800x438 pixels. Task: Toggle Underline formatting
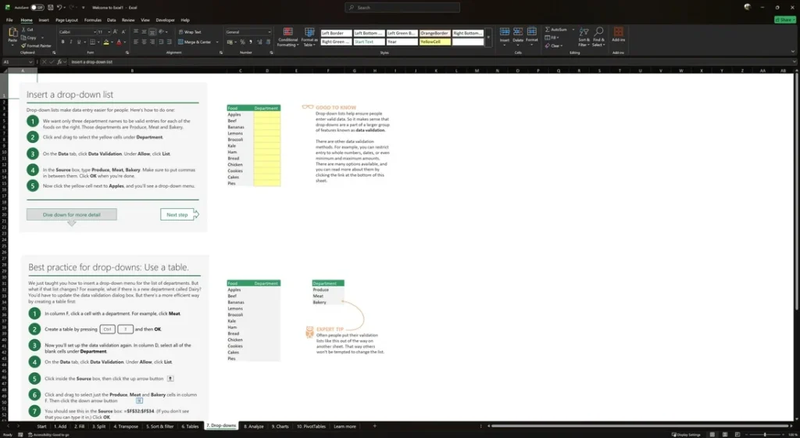[79, 42]
